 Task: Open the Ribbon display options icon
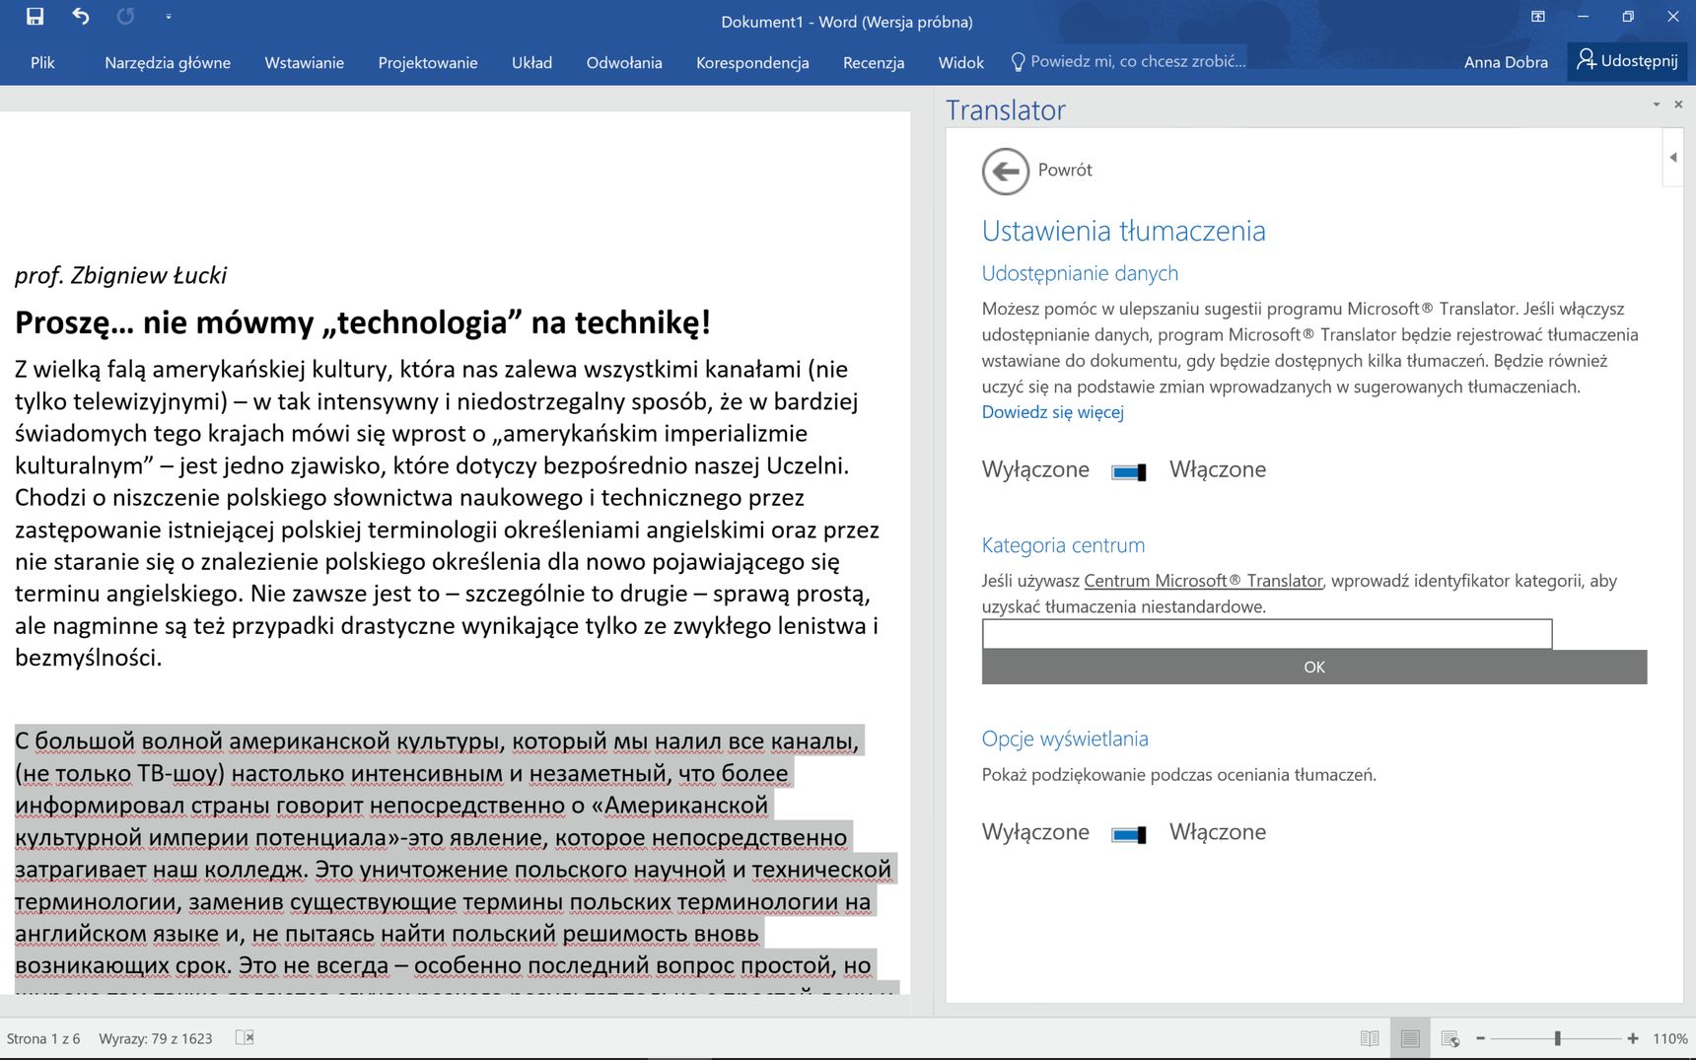click(x=1538, y=17)
